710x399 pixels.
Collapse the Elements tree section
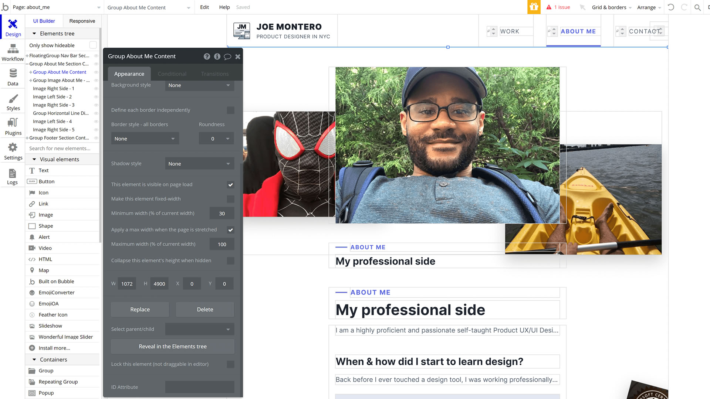(34, 34)
